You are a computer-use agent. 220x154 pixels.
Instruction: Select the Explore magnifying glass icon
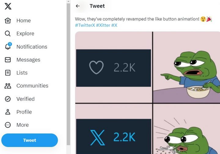[x=8, y=34]
